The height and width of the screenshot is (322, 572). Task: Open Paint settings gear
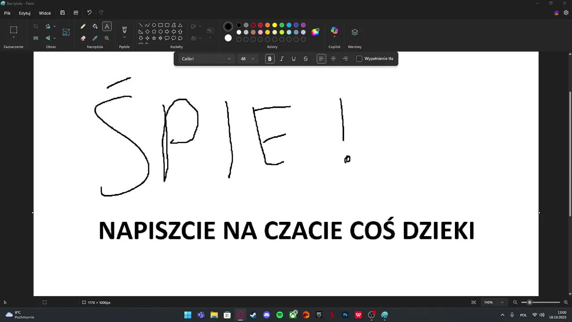click(566, 13)
